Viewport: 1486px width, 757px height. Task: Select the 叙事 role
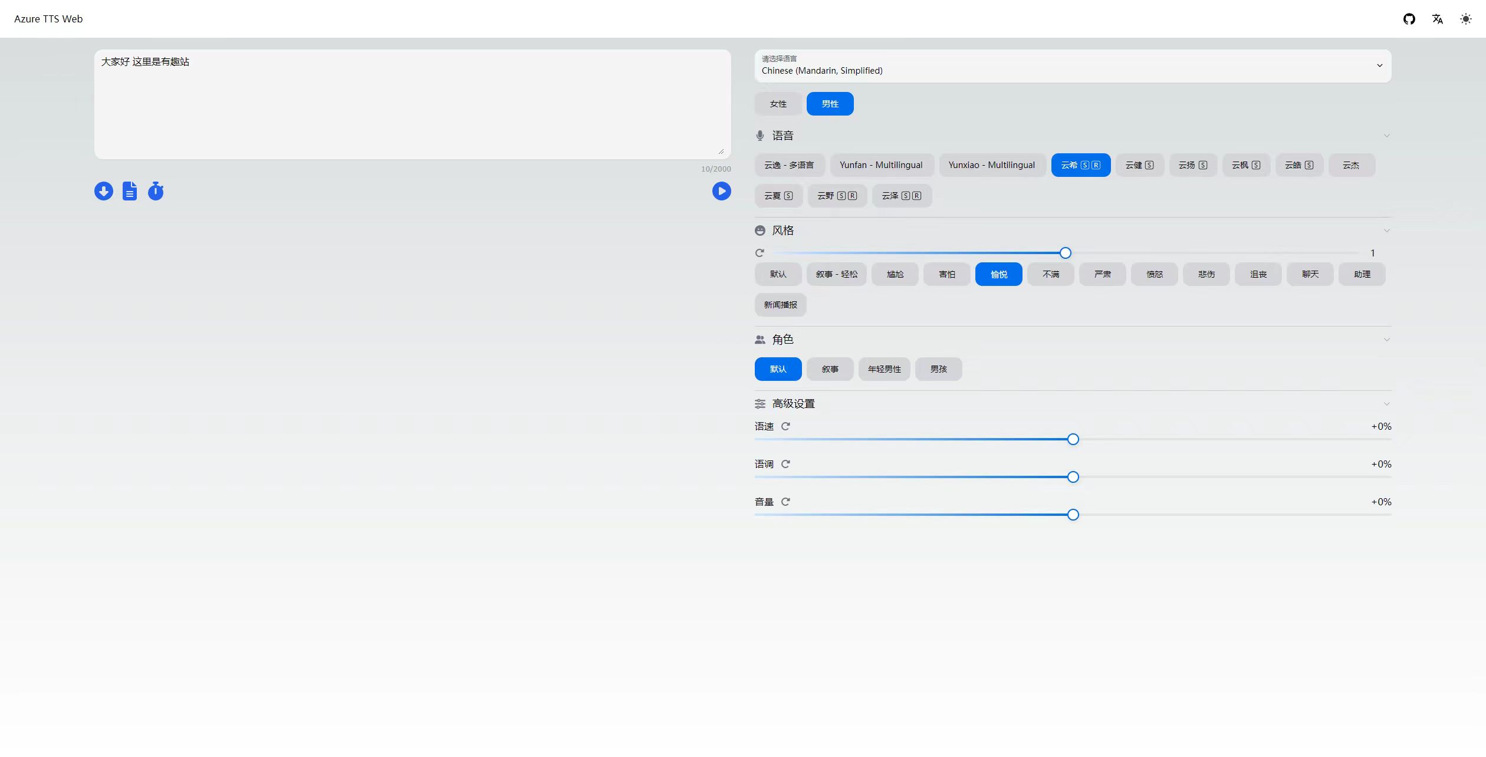pyautogui.click(x=830, y=369)
